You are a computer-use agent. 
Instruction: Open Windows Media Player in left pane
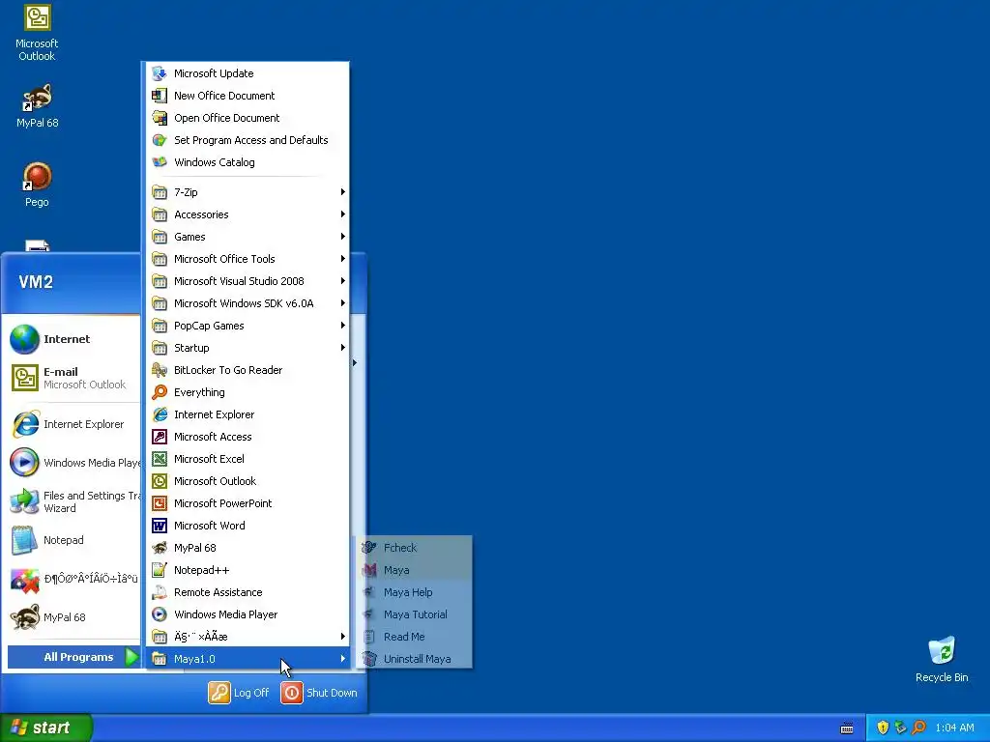73,463
